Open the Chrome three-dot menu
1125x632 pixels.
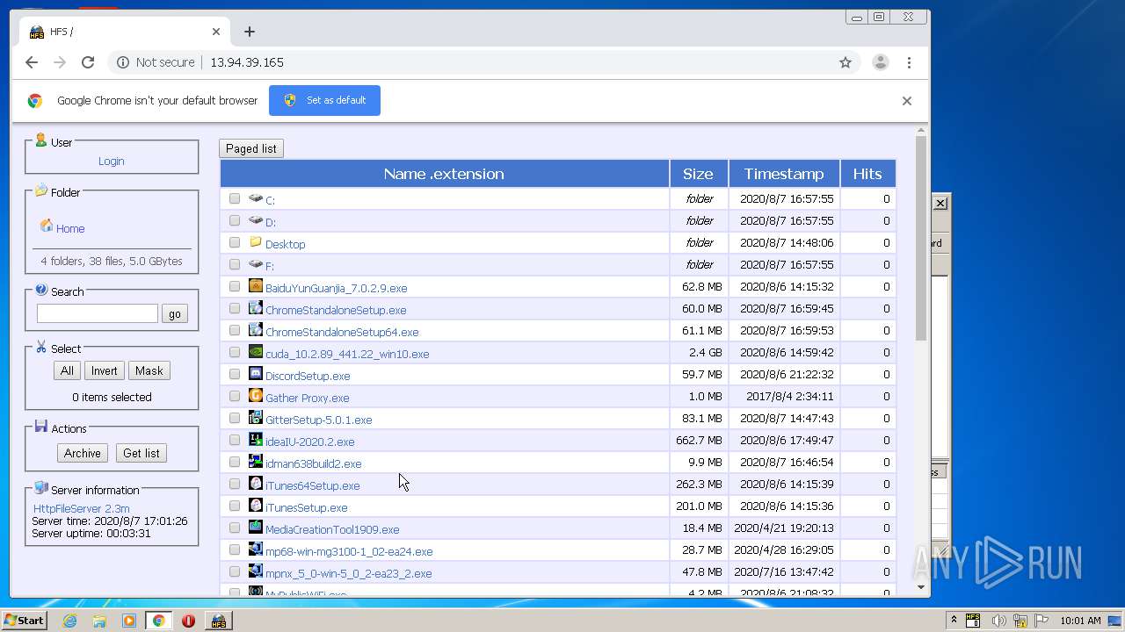tap(909, 62)
